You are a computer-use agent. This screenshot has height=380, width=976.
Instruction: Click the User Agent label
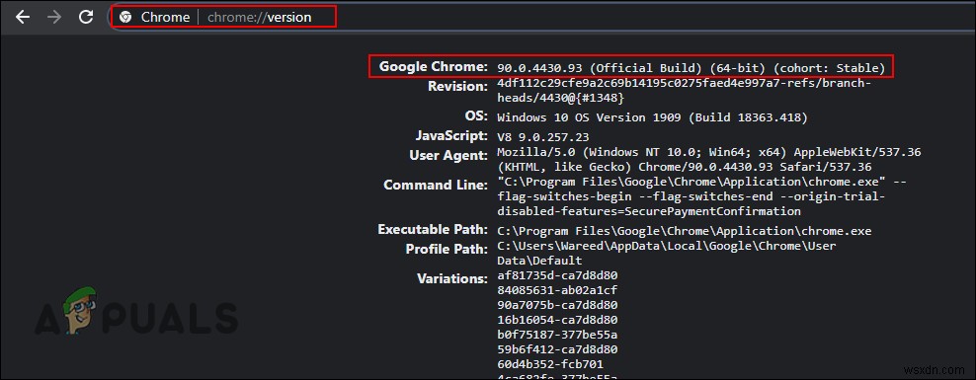(448, 155)
